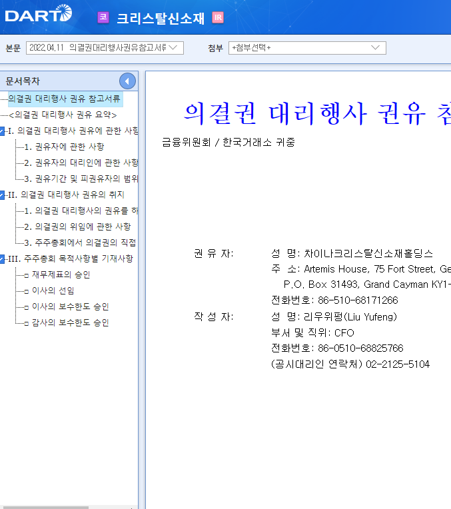The width and height of the screenshot is (451, 509).
Task: Click the document title 의결권 대리행사 권유
Action: (304, 114)
